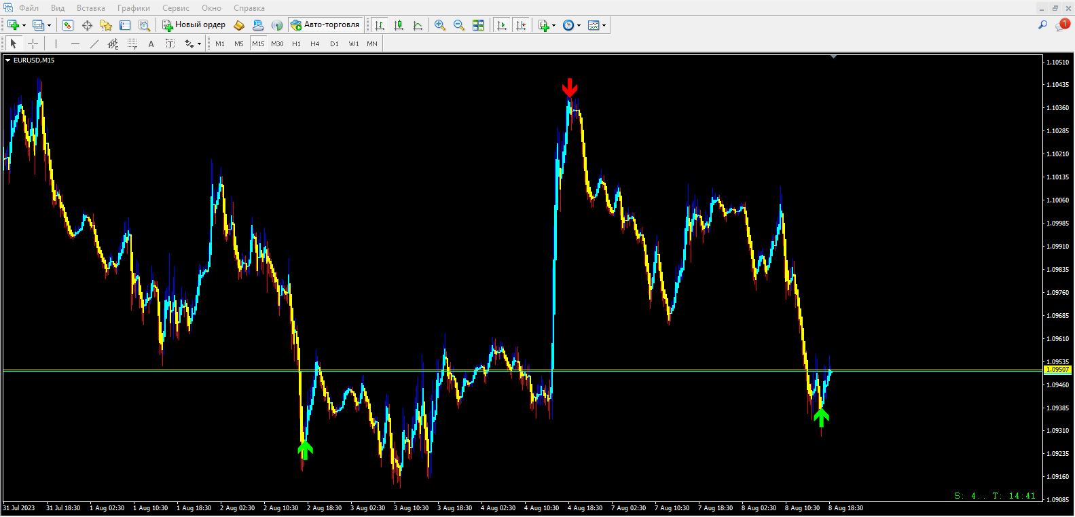Open the Navigator folder-star icon
The height and width of the screenshot is (517, 1075).
(106, 25)
